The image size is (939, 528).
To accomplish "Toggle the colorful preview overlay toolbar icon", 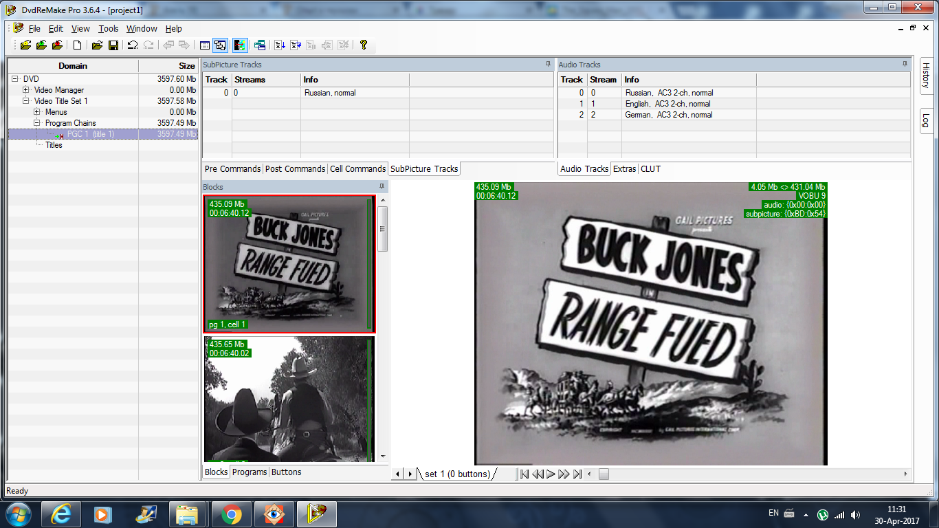I will click(240, 45).
